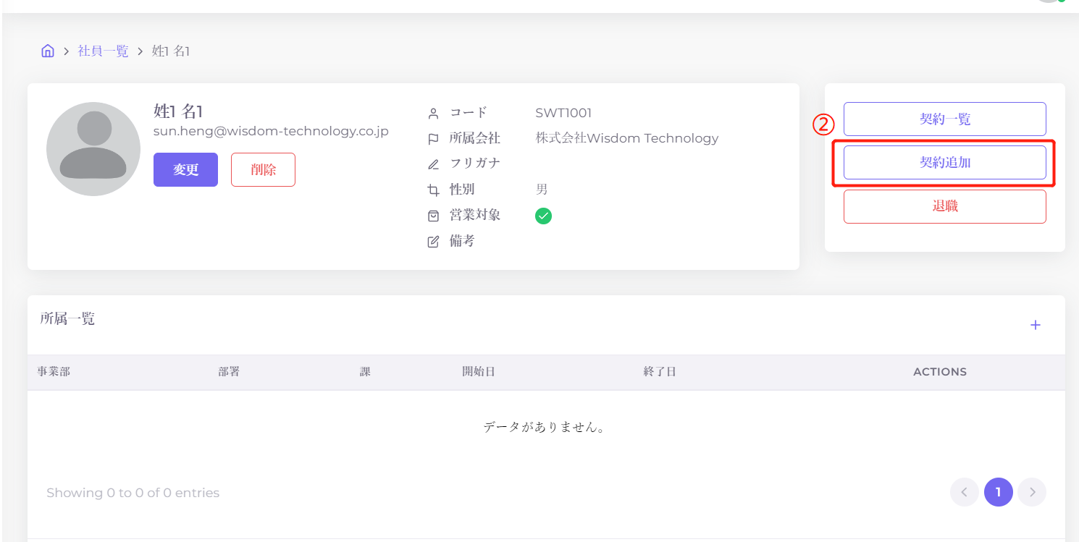Viewport: 1079px width, 542px height.
Task: Go to previous page arrow
Action: 964,493
